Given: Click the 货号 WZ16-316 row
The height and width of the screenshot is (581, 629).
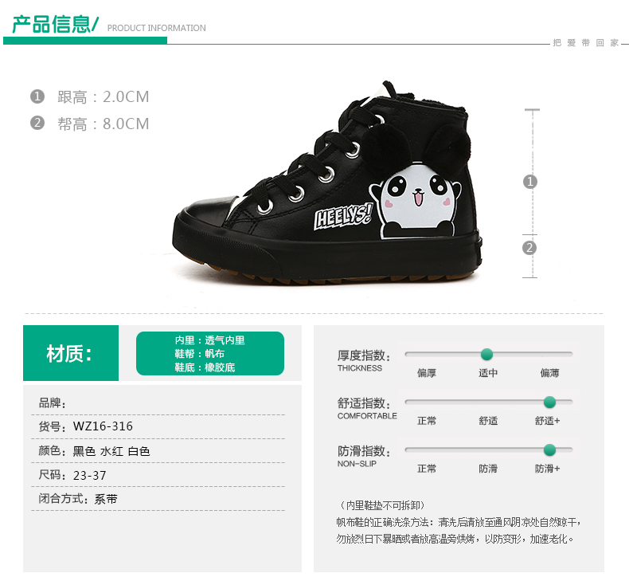Looking at the screenshot, I should [x=158, y=426].
